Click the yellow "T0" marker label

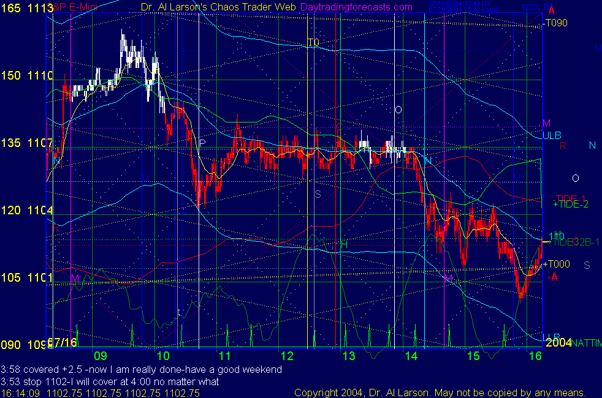313,43
